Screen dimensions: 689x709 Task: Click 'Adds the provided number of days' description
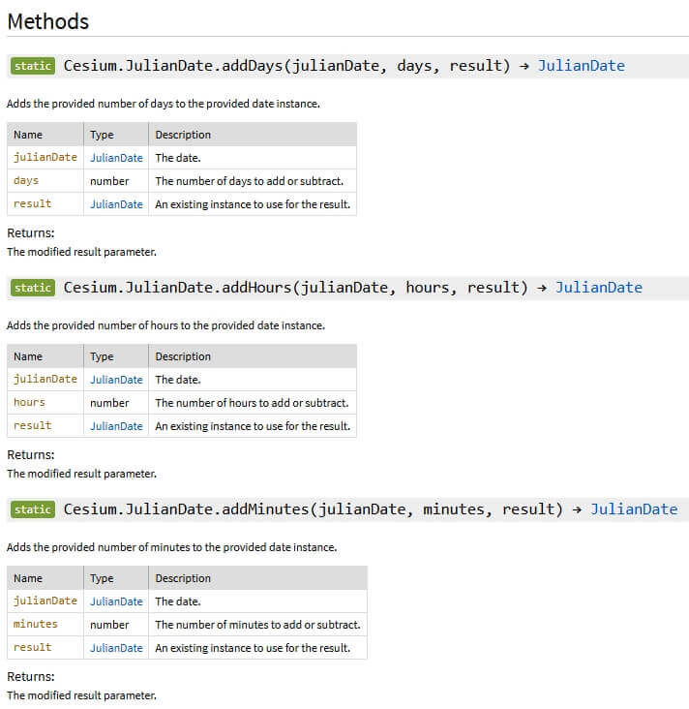(164, 104)
